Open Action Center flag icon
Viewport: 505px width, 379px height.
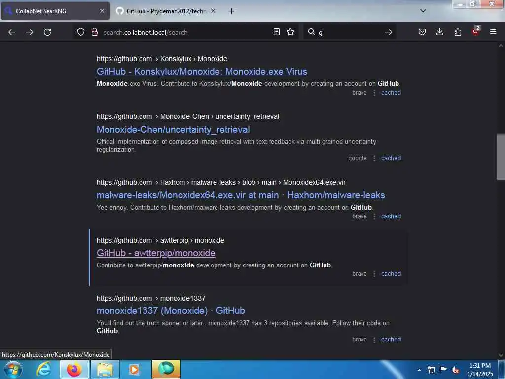443,370
